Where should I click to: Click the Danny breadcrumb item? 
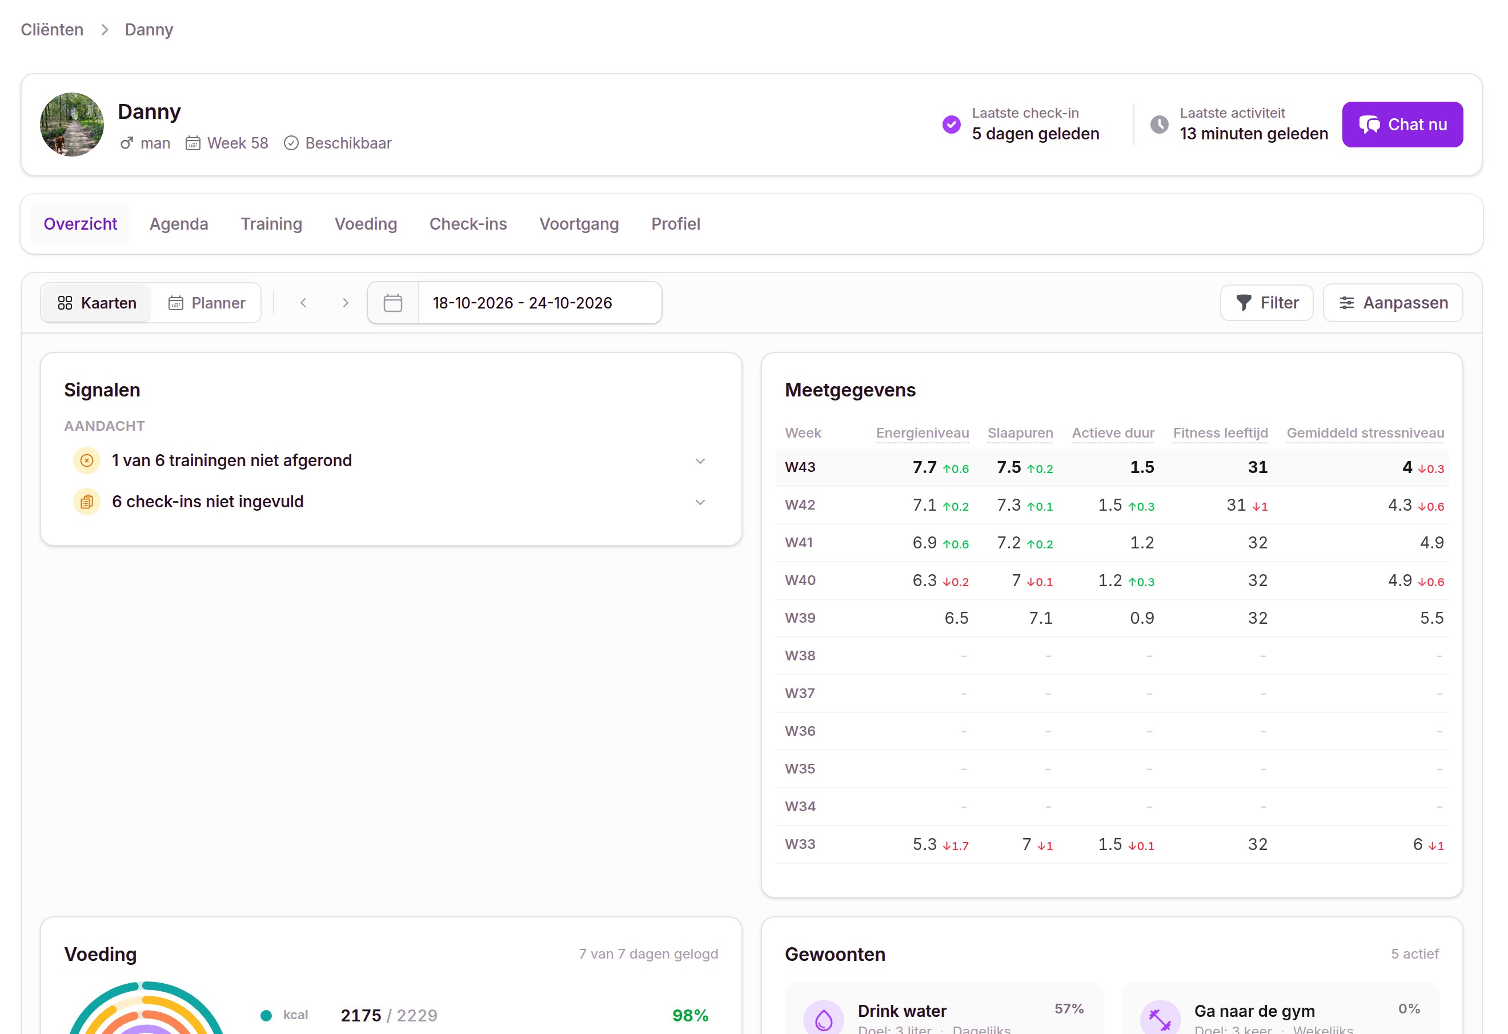tap(149, 30)
